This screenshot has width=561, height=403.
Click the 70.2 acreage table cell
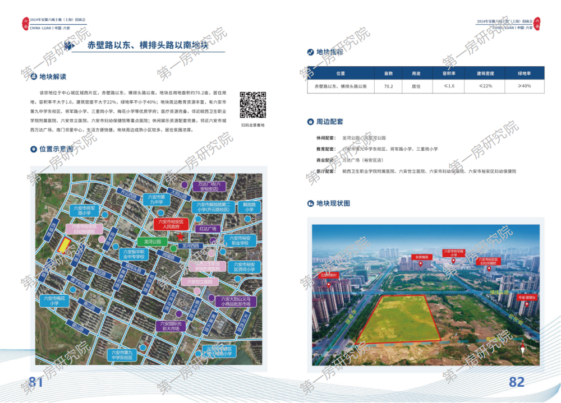tap(388, 86)
